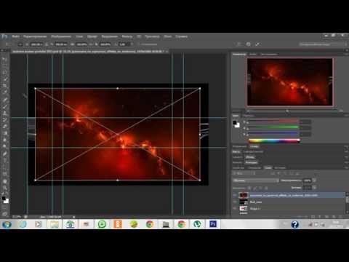Open the Filter menu

click(x=127, y=36)
